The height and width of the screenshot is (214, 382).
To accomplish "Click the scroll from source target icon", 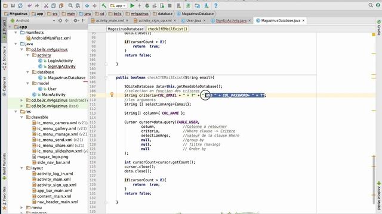I will click(60, 21).
